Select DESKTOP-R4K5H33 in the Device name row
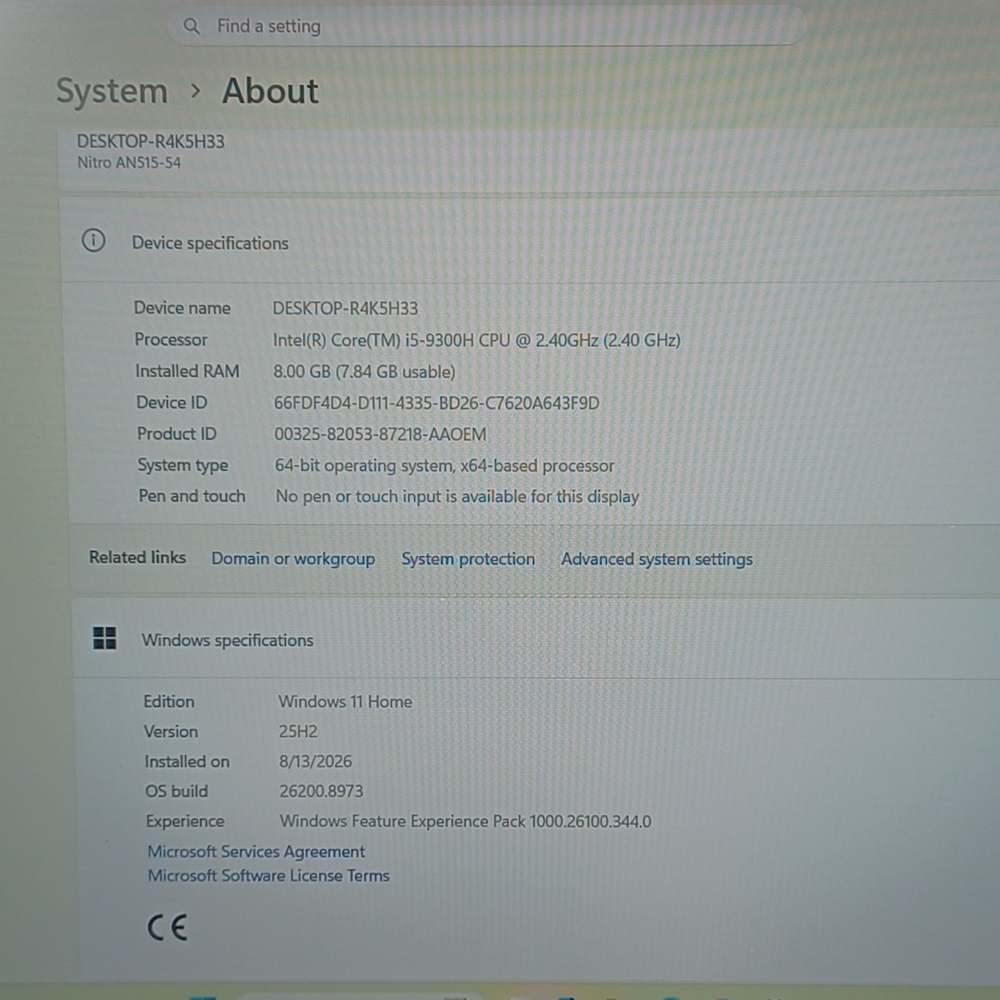This screenshot has height=1000, width=1000. pos(345,309)
